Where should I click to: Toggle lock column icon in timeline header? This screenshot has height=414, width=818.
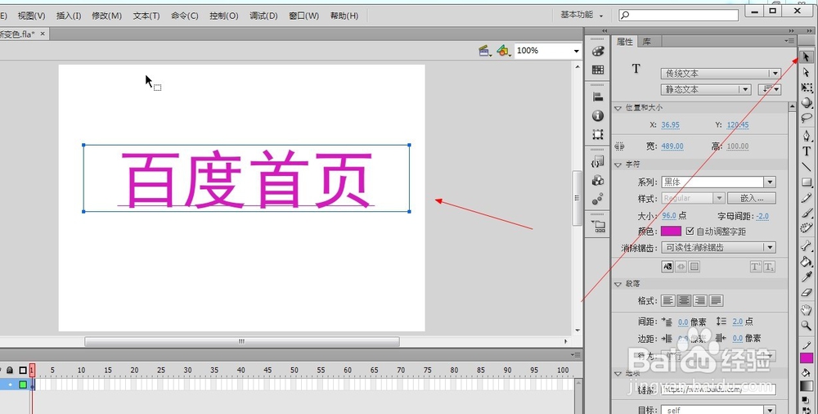tap(9, 370)
